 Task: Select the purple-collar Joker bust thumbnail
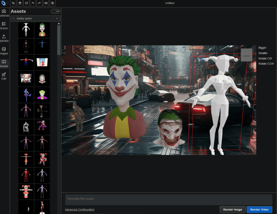pos(42,95)
